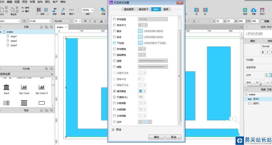Enable the 不透明(%) checkbox
This screenshot has width=272, height=145.
pos(114,97)
